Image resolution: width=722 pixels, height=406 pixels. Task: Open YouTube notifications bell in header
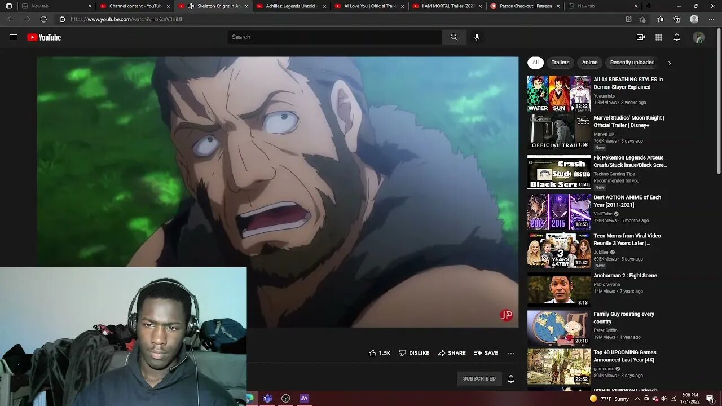[677, 37]
